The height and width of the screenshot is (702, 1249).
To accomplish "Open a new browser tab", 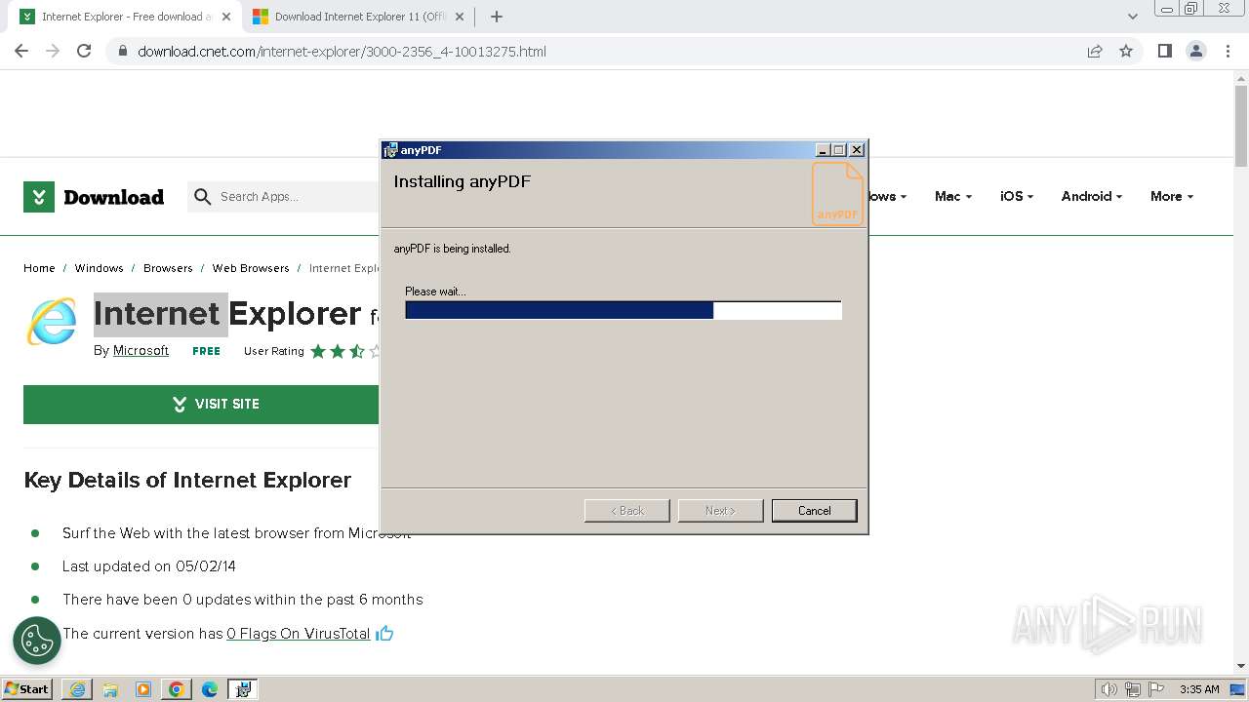I will pyautogui.click(x=497, y=17).
